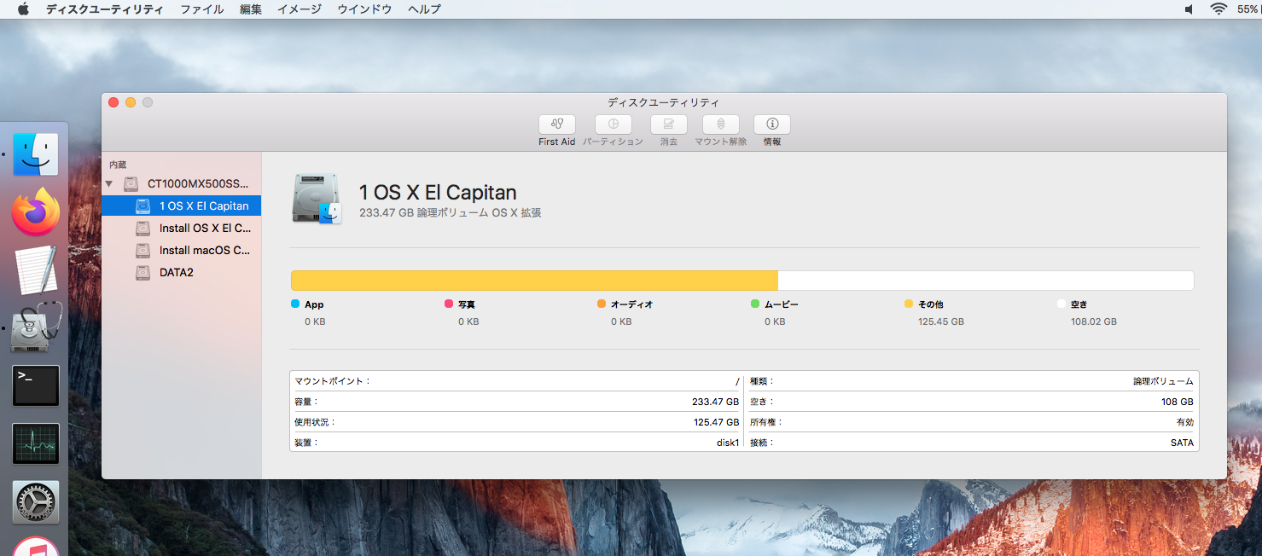The width and height of the screenshot is (1262, 556).
Task: Click the Unmount (マウント解除) toolbar icon
Action: (x=720, y=125)
